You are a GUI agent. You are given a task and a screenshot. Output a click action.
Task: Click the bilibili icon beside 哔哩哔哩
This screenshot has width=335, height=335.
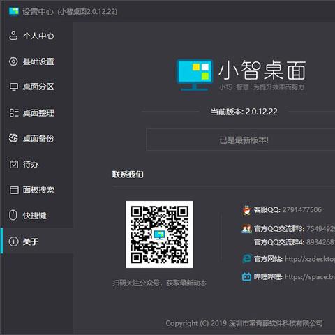[246, 277]
